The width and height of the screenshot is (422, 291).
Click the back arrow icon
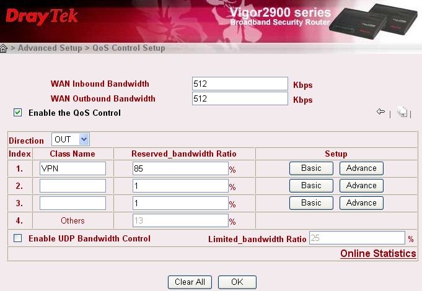(380, 111)
